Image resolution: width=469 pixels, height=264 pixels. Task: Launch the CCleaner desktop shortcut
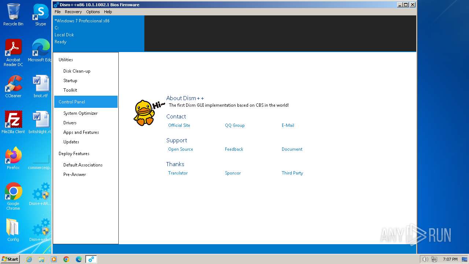click(13, 87)
